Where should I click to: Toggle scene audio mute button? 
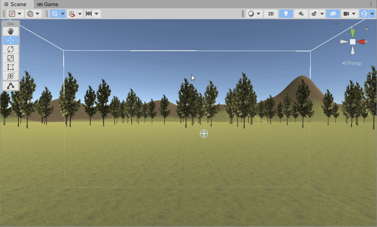point(301,14)
